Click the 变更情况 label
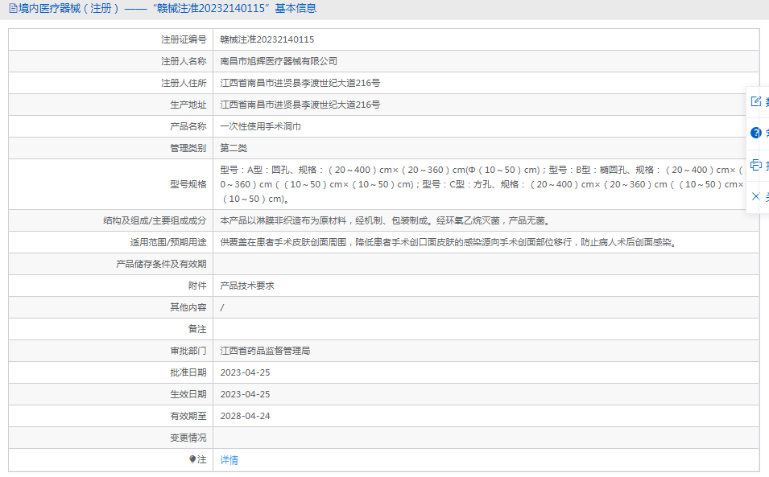Viewport: 769px width, 477px height. [188, 438]
